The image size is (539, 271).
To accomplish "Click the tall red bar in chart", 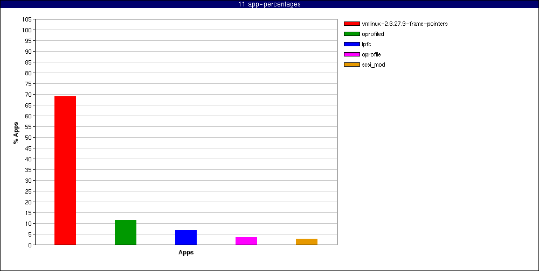I will 65,170.
